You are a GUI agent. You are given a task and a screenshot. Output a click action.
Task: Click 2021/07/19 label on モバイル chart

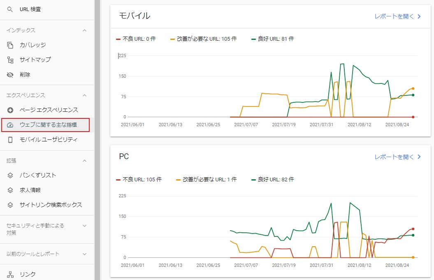pyautogui.click(x=284, y=125)
